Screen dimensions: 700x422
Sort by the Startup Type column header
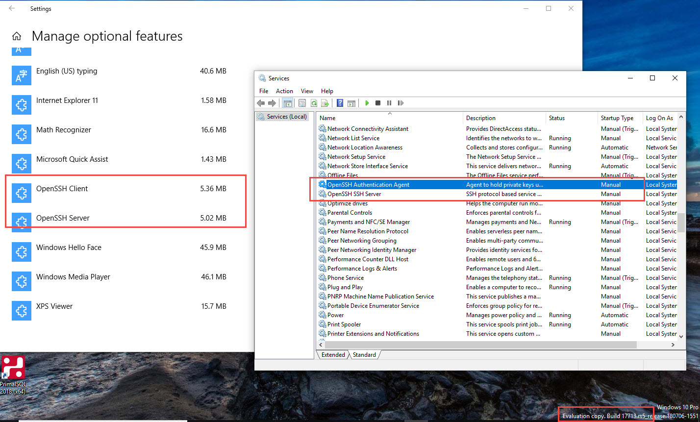click(620, 118)
